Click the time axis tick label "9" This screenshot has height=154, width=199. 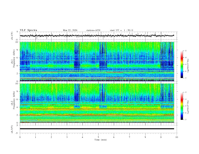pyautogui.click(x=161, y=137)
